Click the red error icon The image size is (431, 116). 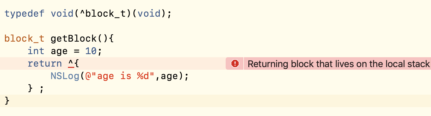click(x=235, y=63)
